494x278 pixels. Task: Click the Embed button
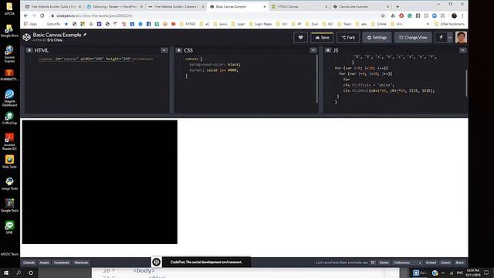[431, 263]
